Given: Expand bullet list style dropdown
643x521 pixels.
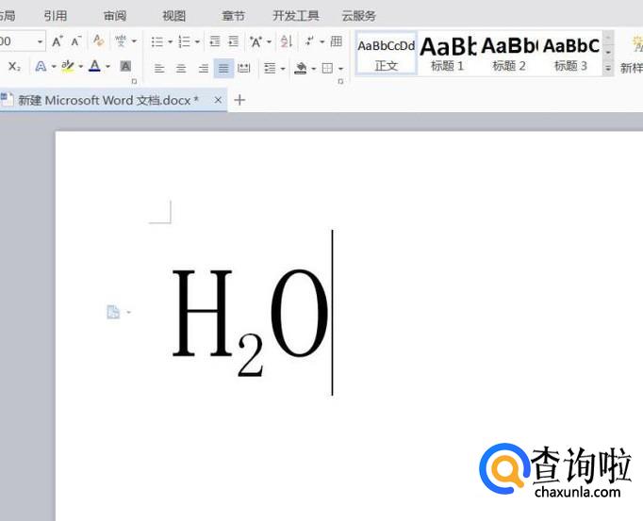Looking at the screenshot, I should 171,41.
